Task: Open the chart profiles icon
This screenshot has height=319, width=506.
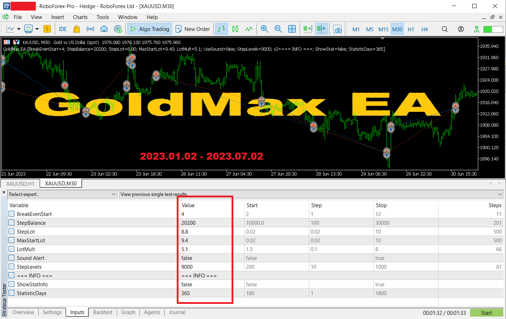Action: click(x=28, y=29)
